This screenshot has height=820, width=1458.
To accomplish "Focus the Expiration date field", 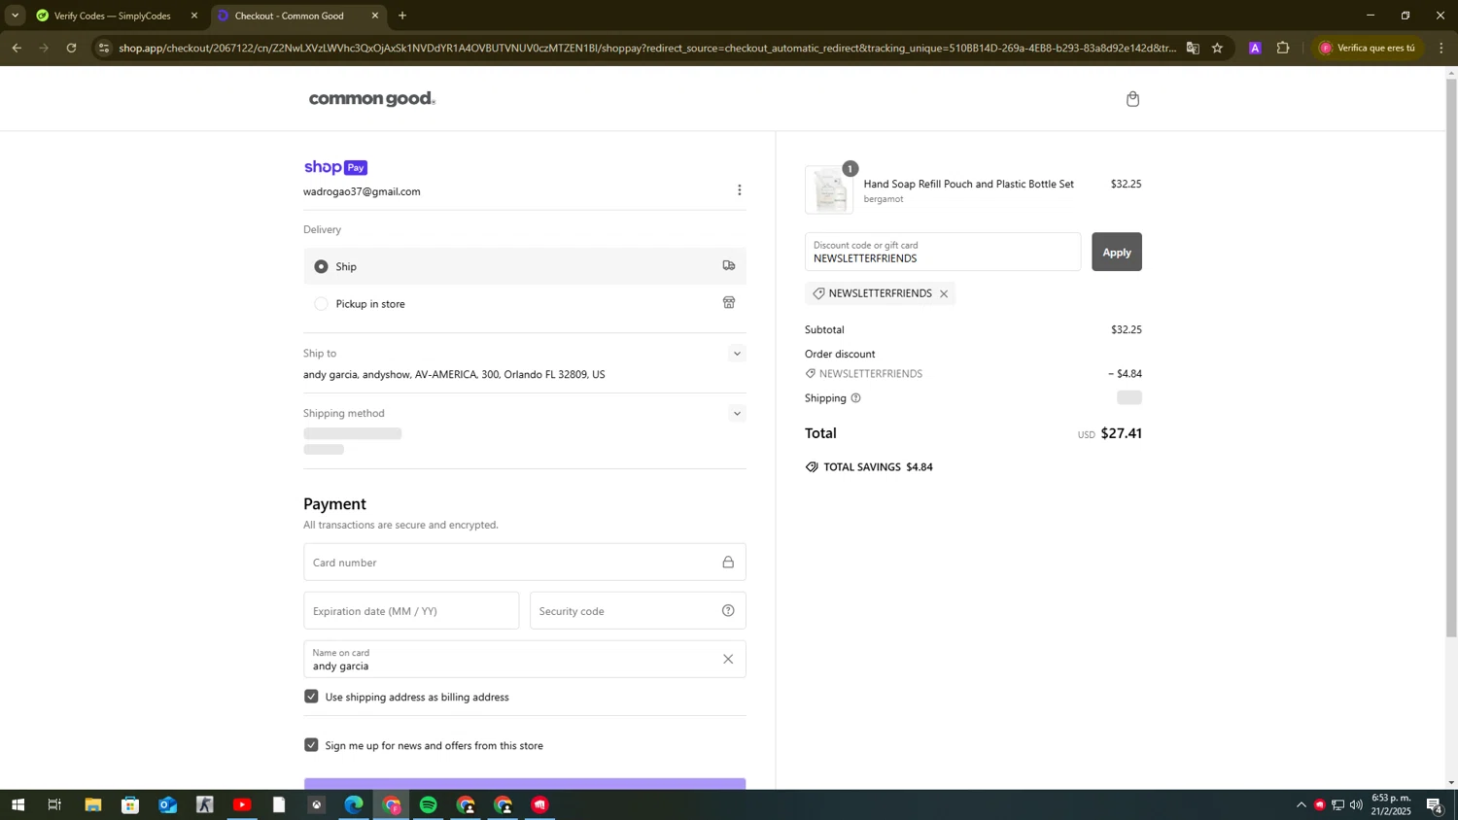I will pyautogui.click(x=411, y=611).
